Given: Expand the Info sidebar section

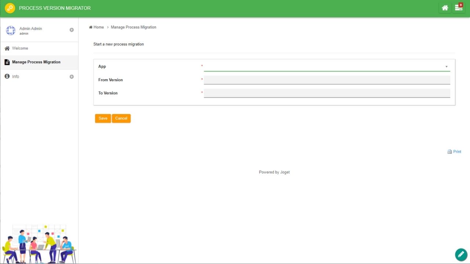Looking at the screenshot, I should [x=72, y=77].
